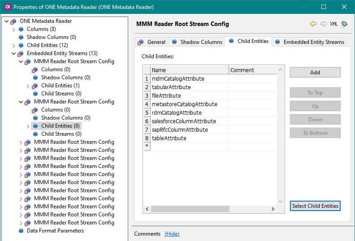The image size is (355, 241).
Task: Expand the Child Entities (8) node
Action: click(x=28, y=126)
